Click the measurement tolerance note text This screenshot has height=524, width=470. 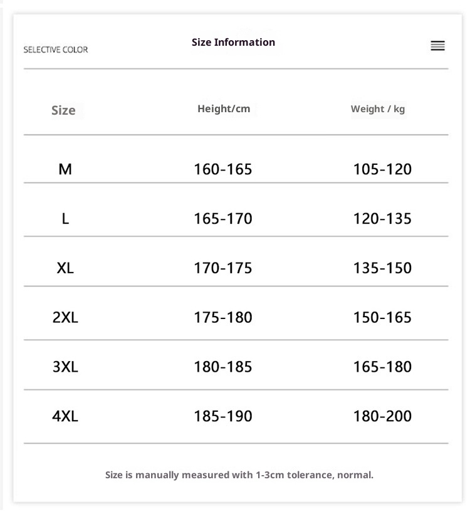pyautogui.click(x=239, y=474)
